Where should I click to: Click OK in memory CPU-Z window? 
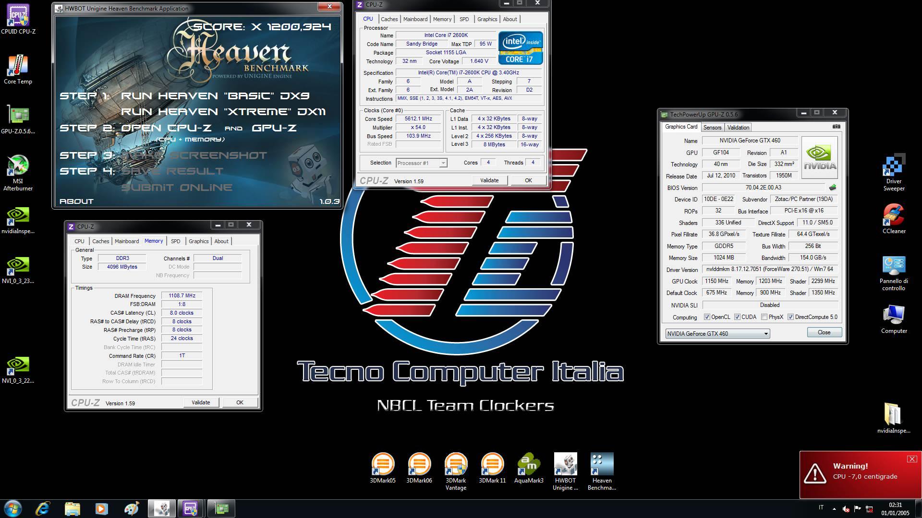[x=240, y=402]
